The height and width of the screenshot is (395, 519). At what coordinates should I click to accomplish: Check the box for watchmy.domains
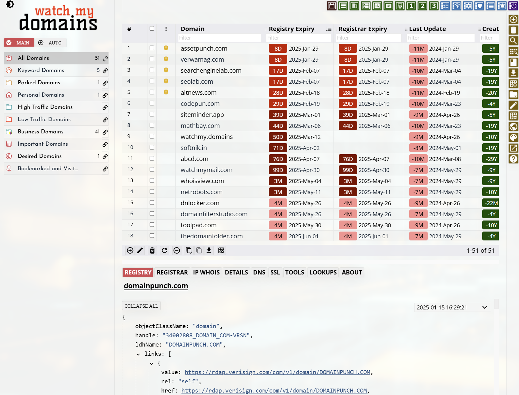point(152,136)
